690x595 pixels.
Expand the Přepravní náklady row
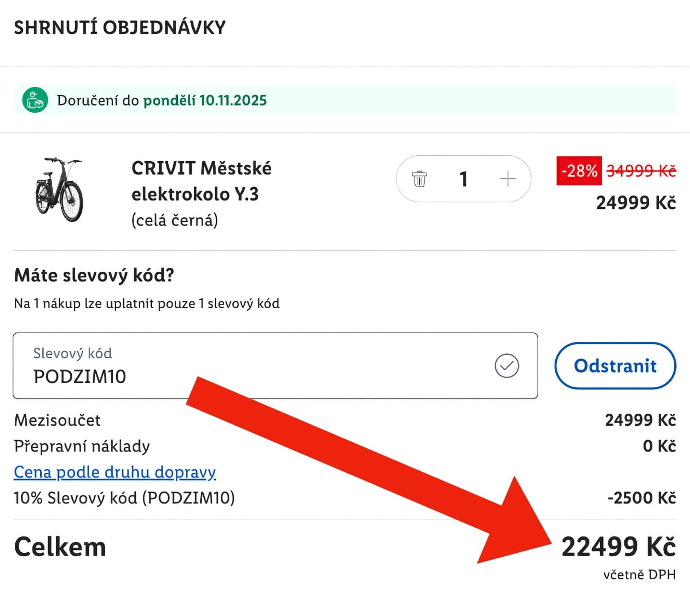tap(81, 446)
